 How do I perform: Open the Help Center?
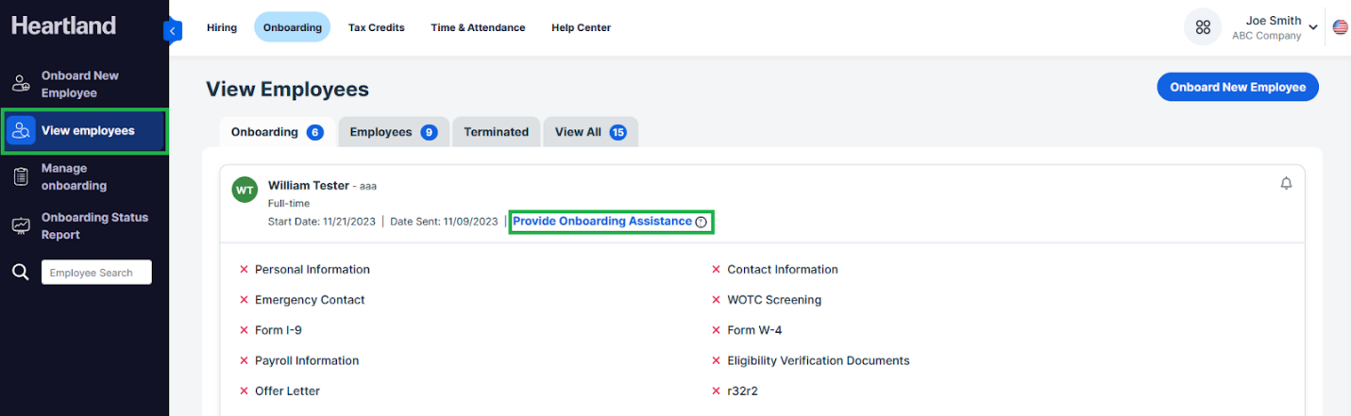click(582, 27)
